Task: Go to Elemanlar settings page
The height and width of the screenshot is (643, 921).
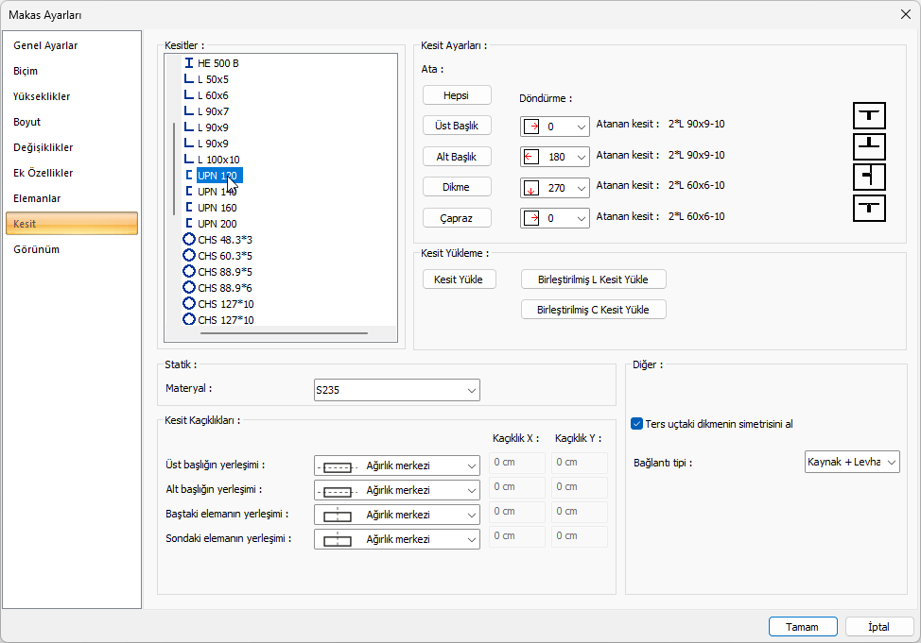Action: 37,198
